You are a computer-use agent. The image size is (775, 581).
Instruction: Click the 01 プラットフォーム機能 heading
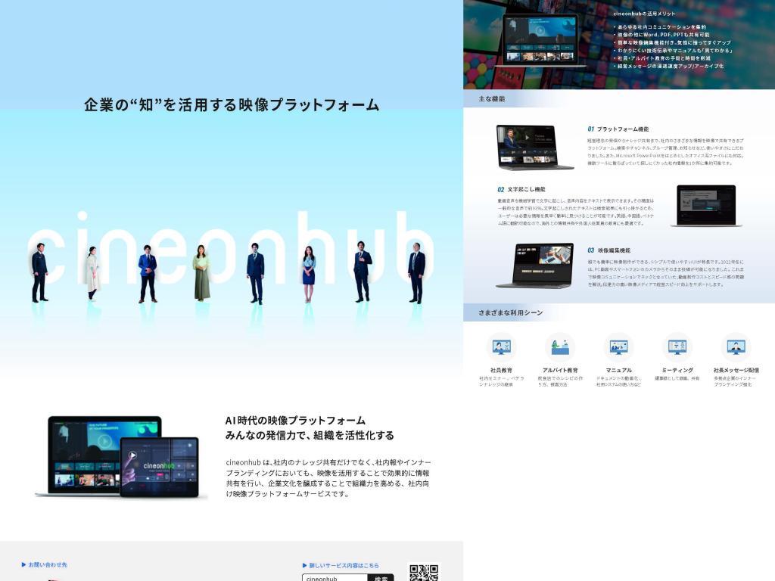[618, 129]
